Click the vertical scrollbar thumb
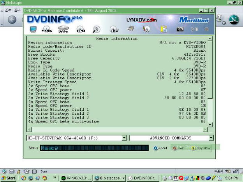 210,70
